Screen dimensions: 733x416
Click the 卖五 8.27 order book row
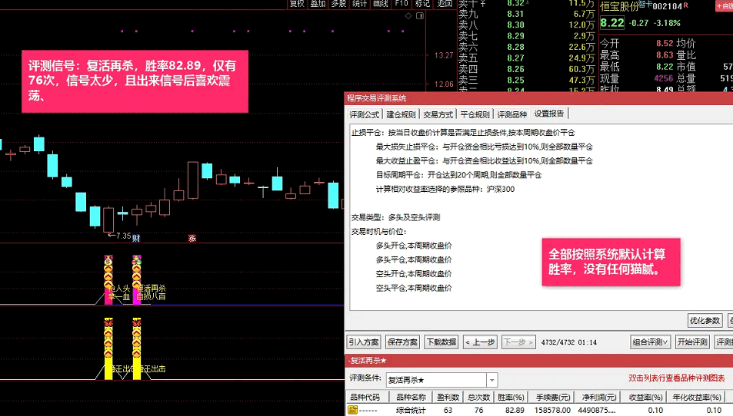pos(525,58)
